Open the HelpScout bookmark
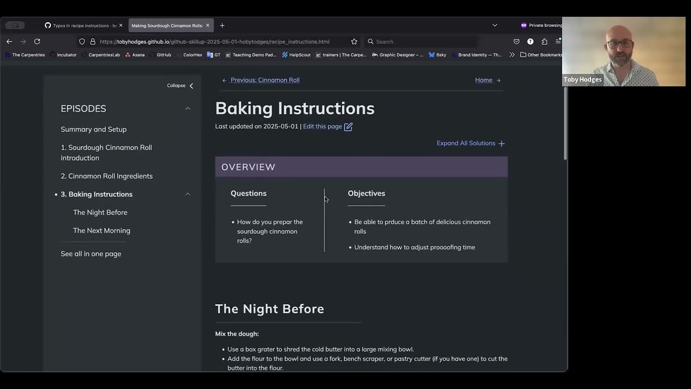Viewport: 691px width, 389px height. pyautogui.click(x=296, y=55)
